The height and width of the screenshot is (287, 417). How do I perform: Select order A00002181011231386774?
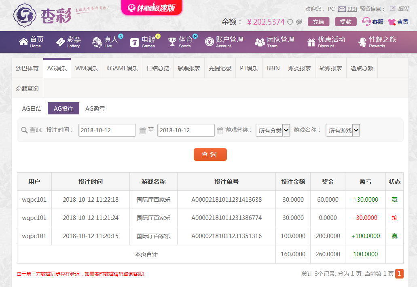coord(226,217)
